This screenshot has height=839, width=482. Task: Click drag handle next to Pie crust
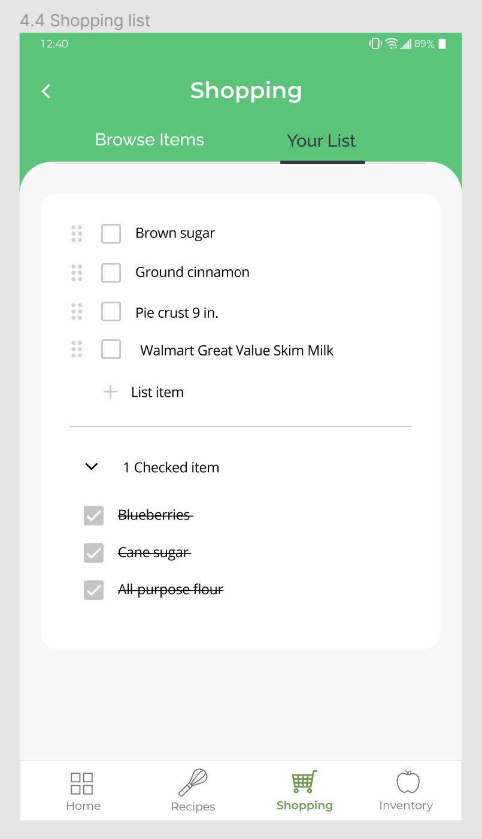pyautogui.click(x=77, y=312)
